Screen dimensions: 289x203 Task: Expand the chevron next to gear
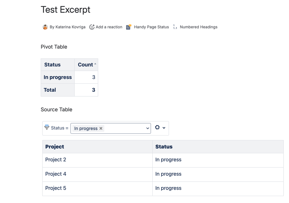[164, 128]
